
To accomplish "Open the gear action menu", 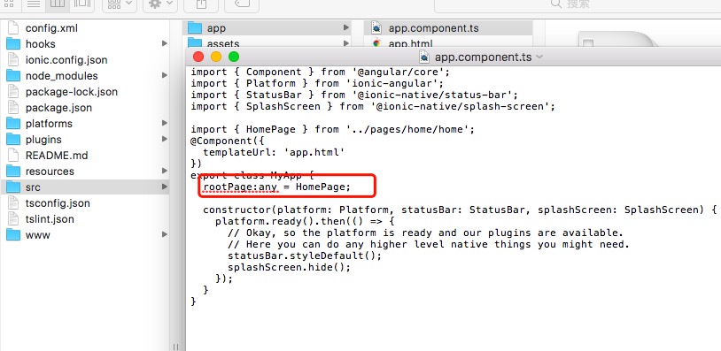I will coord(160,4).
